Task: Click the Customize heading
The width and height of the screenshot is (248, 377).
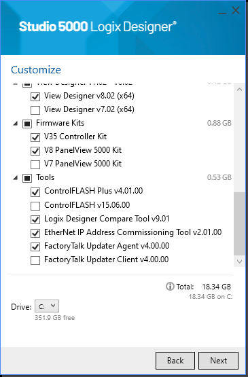Action: tap(36, 70)
